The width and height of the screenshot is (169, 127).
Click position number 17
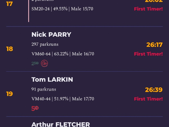tap(10, 4)
